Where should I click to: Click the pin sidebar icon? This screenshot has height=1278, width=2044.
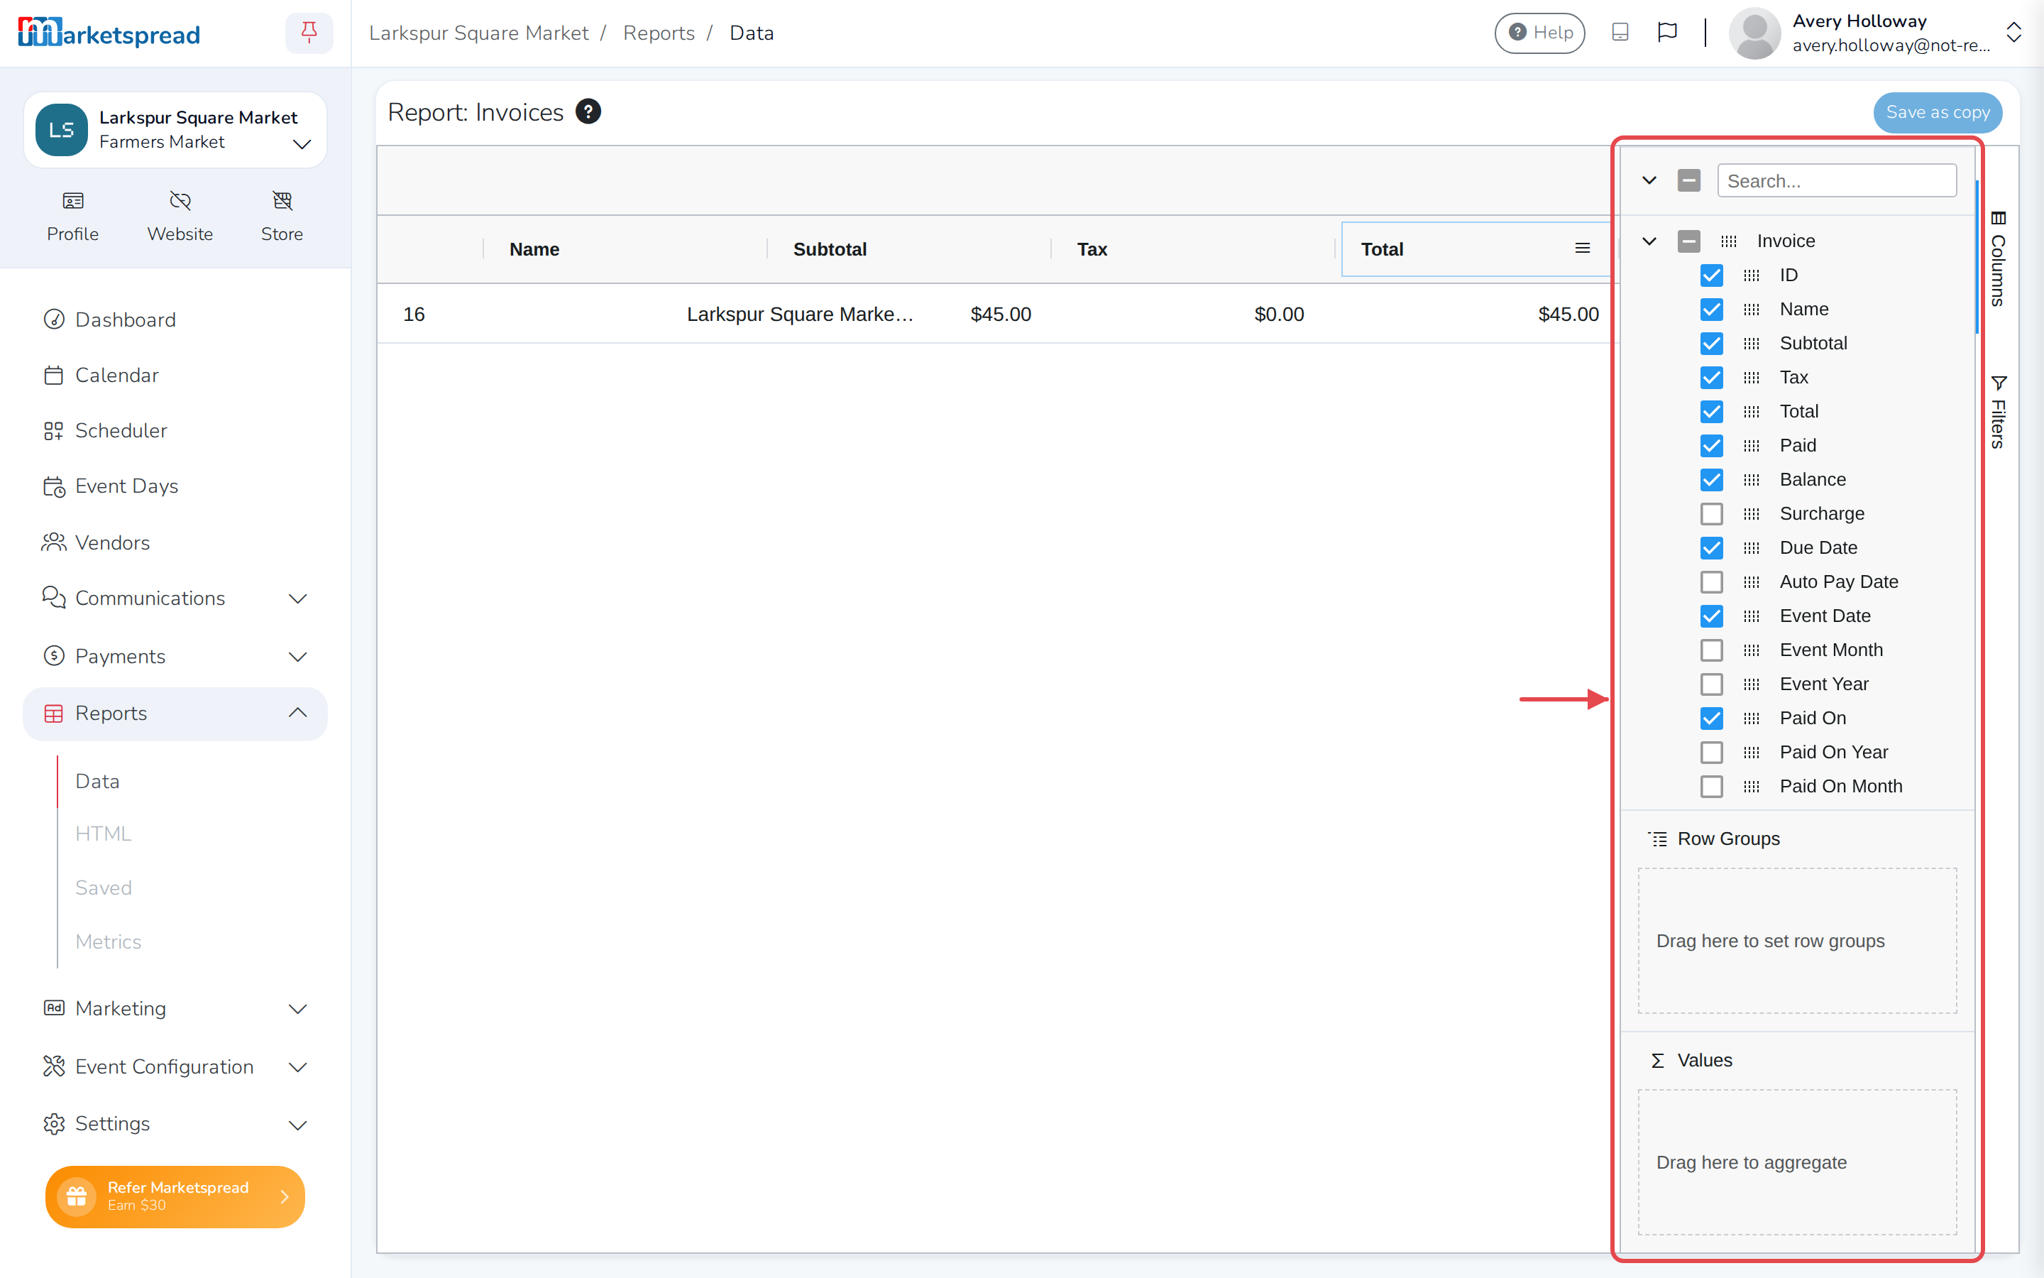coord(309,33)
